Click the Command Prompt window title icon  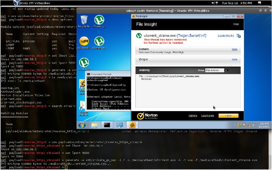88,74
